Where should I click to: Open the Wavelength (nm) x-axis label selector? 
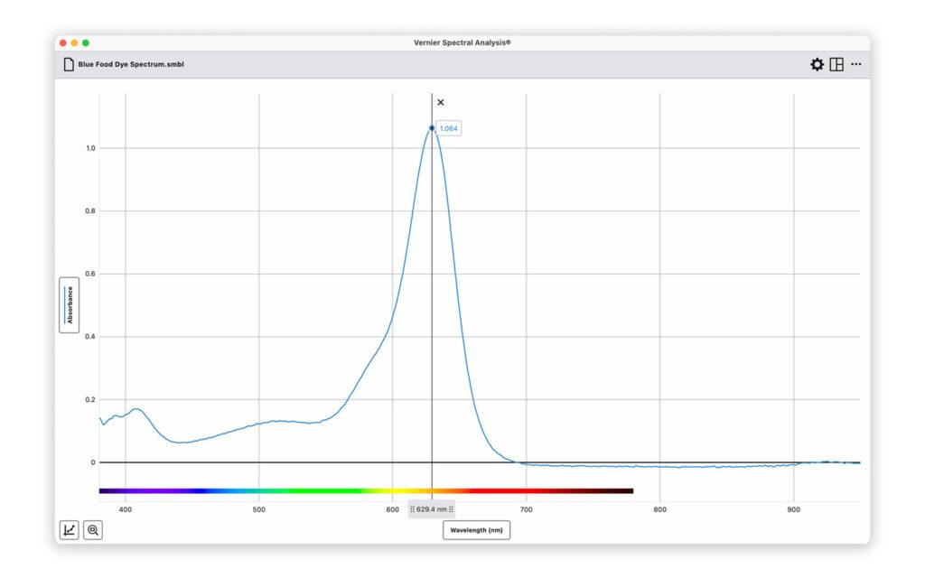pyautogui.click(x=476, y=530)
